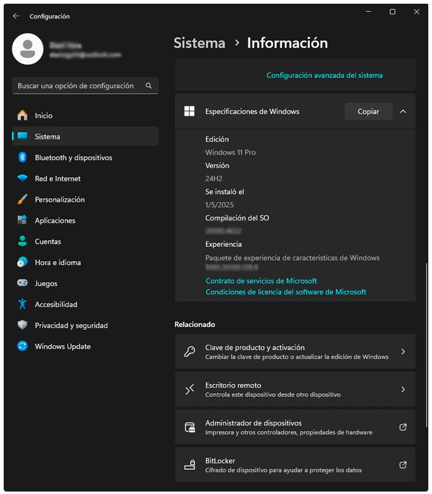
Task: Click the Experiencia label
Action: 223,244
